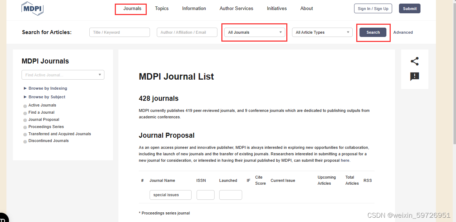The width and height of the screenshot is (456, 222).
Task: Open Transferred and Acquired Journals
Action: 60,134
